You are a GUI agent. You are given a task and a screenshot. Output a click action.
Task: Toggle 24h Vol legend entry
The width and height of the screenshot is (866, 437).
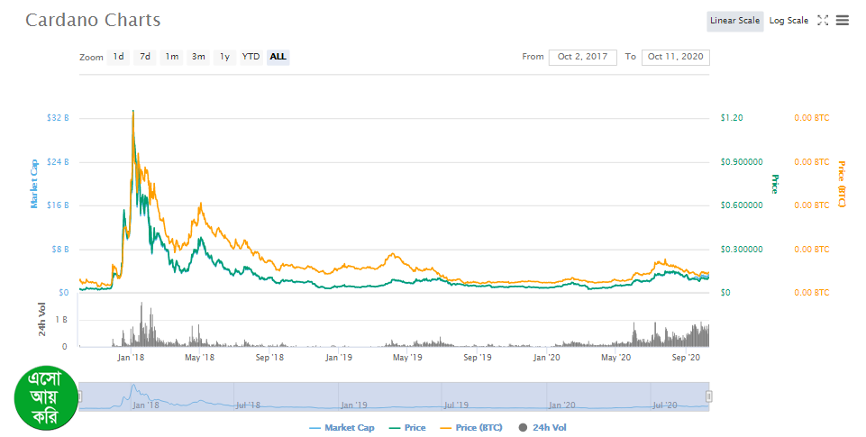pos(542,428)
